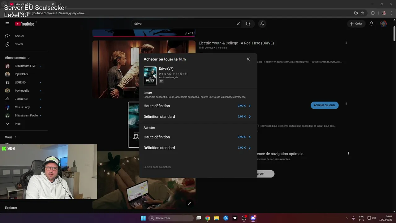Close the Acheter ou louer dialog

248,59
